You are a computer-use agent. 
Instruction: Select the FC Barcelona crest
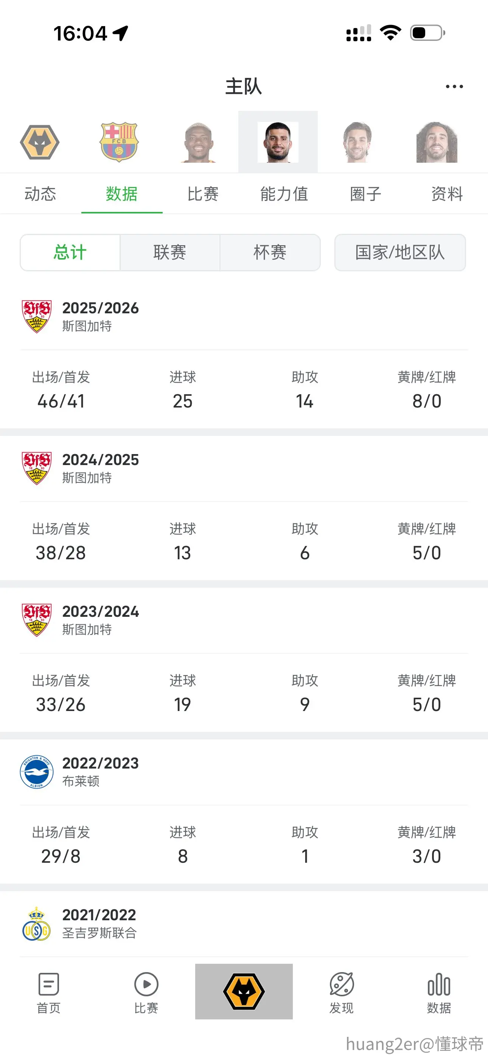[x=119, y=142]
